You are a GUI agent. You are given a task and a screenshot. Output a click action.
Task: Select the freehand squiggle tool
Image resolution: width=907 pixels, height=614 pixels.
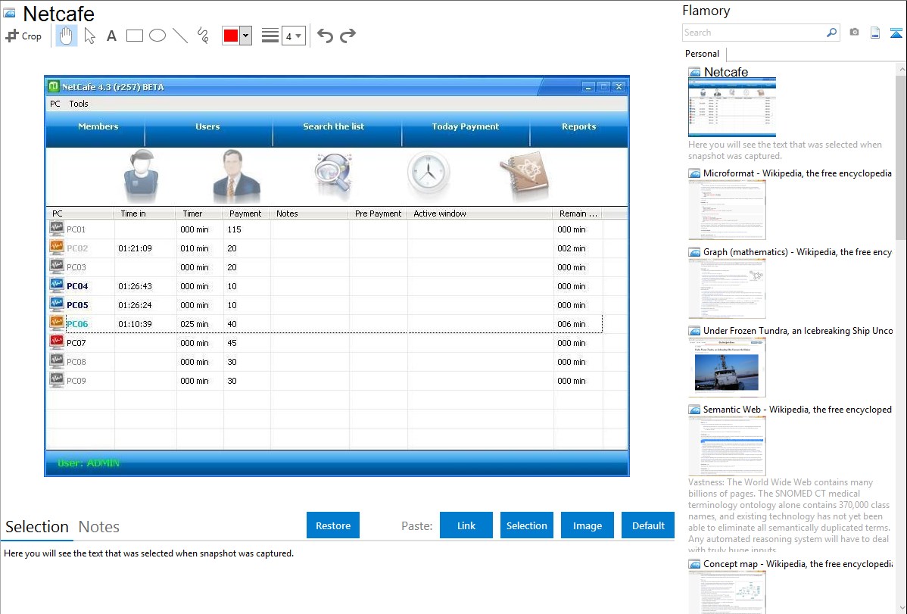(203, 36)
